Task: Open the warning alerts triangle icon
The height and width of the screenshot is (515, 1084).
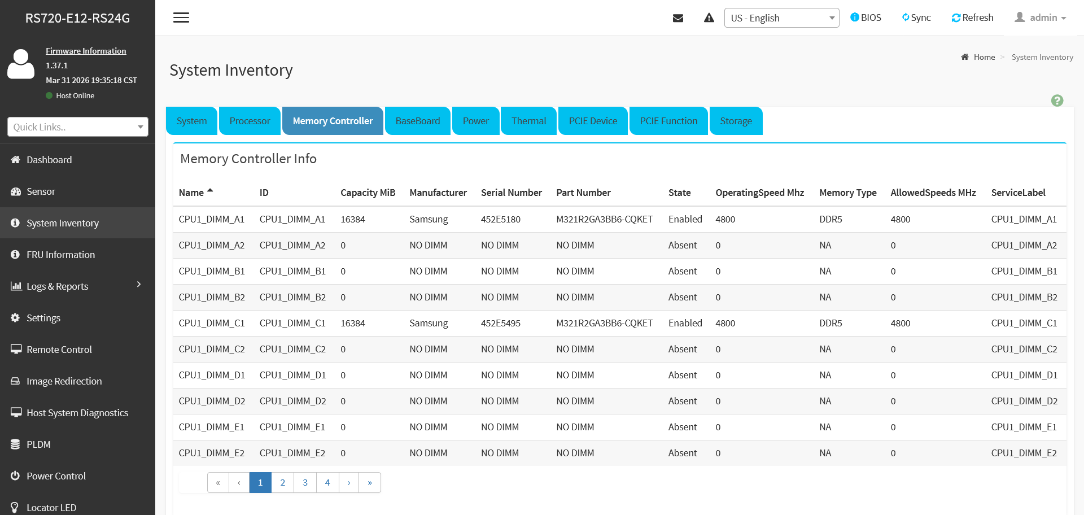Action: click(x=709, y=18)
